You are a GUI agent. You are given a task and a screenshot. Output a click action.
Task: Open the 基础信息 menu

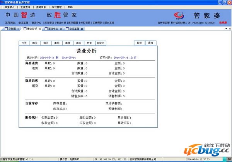41,7
